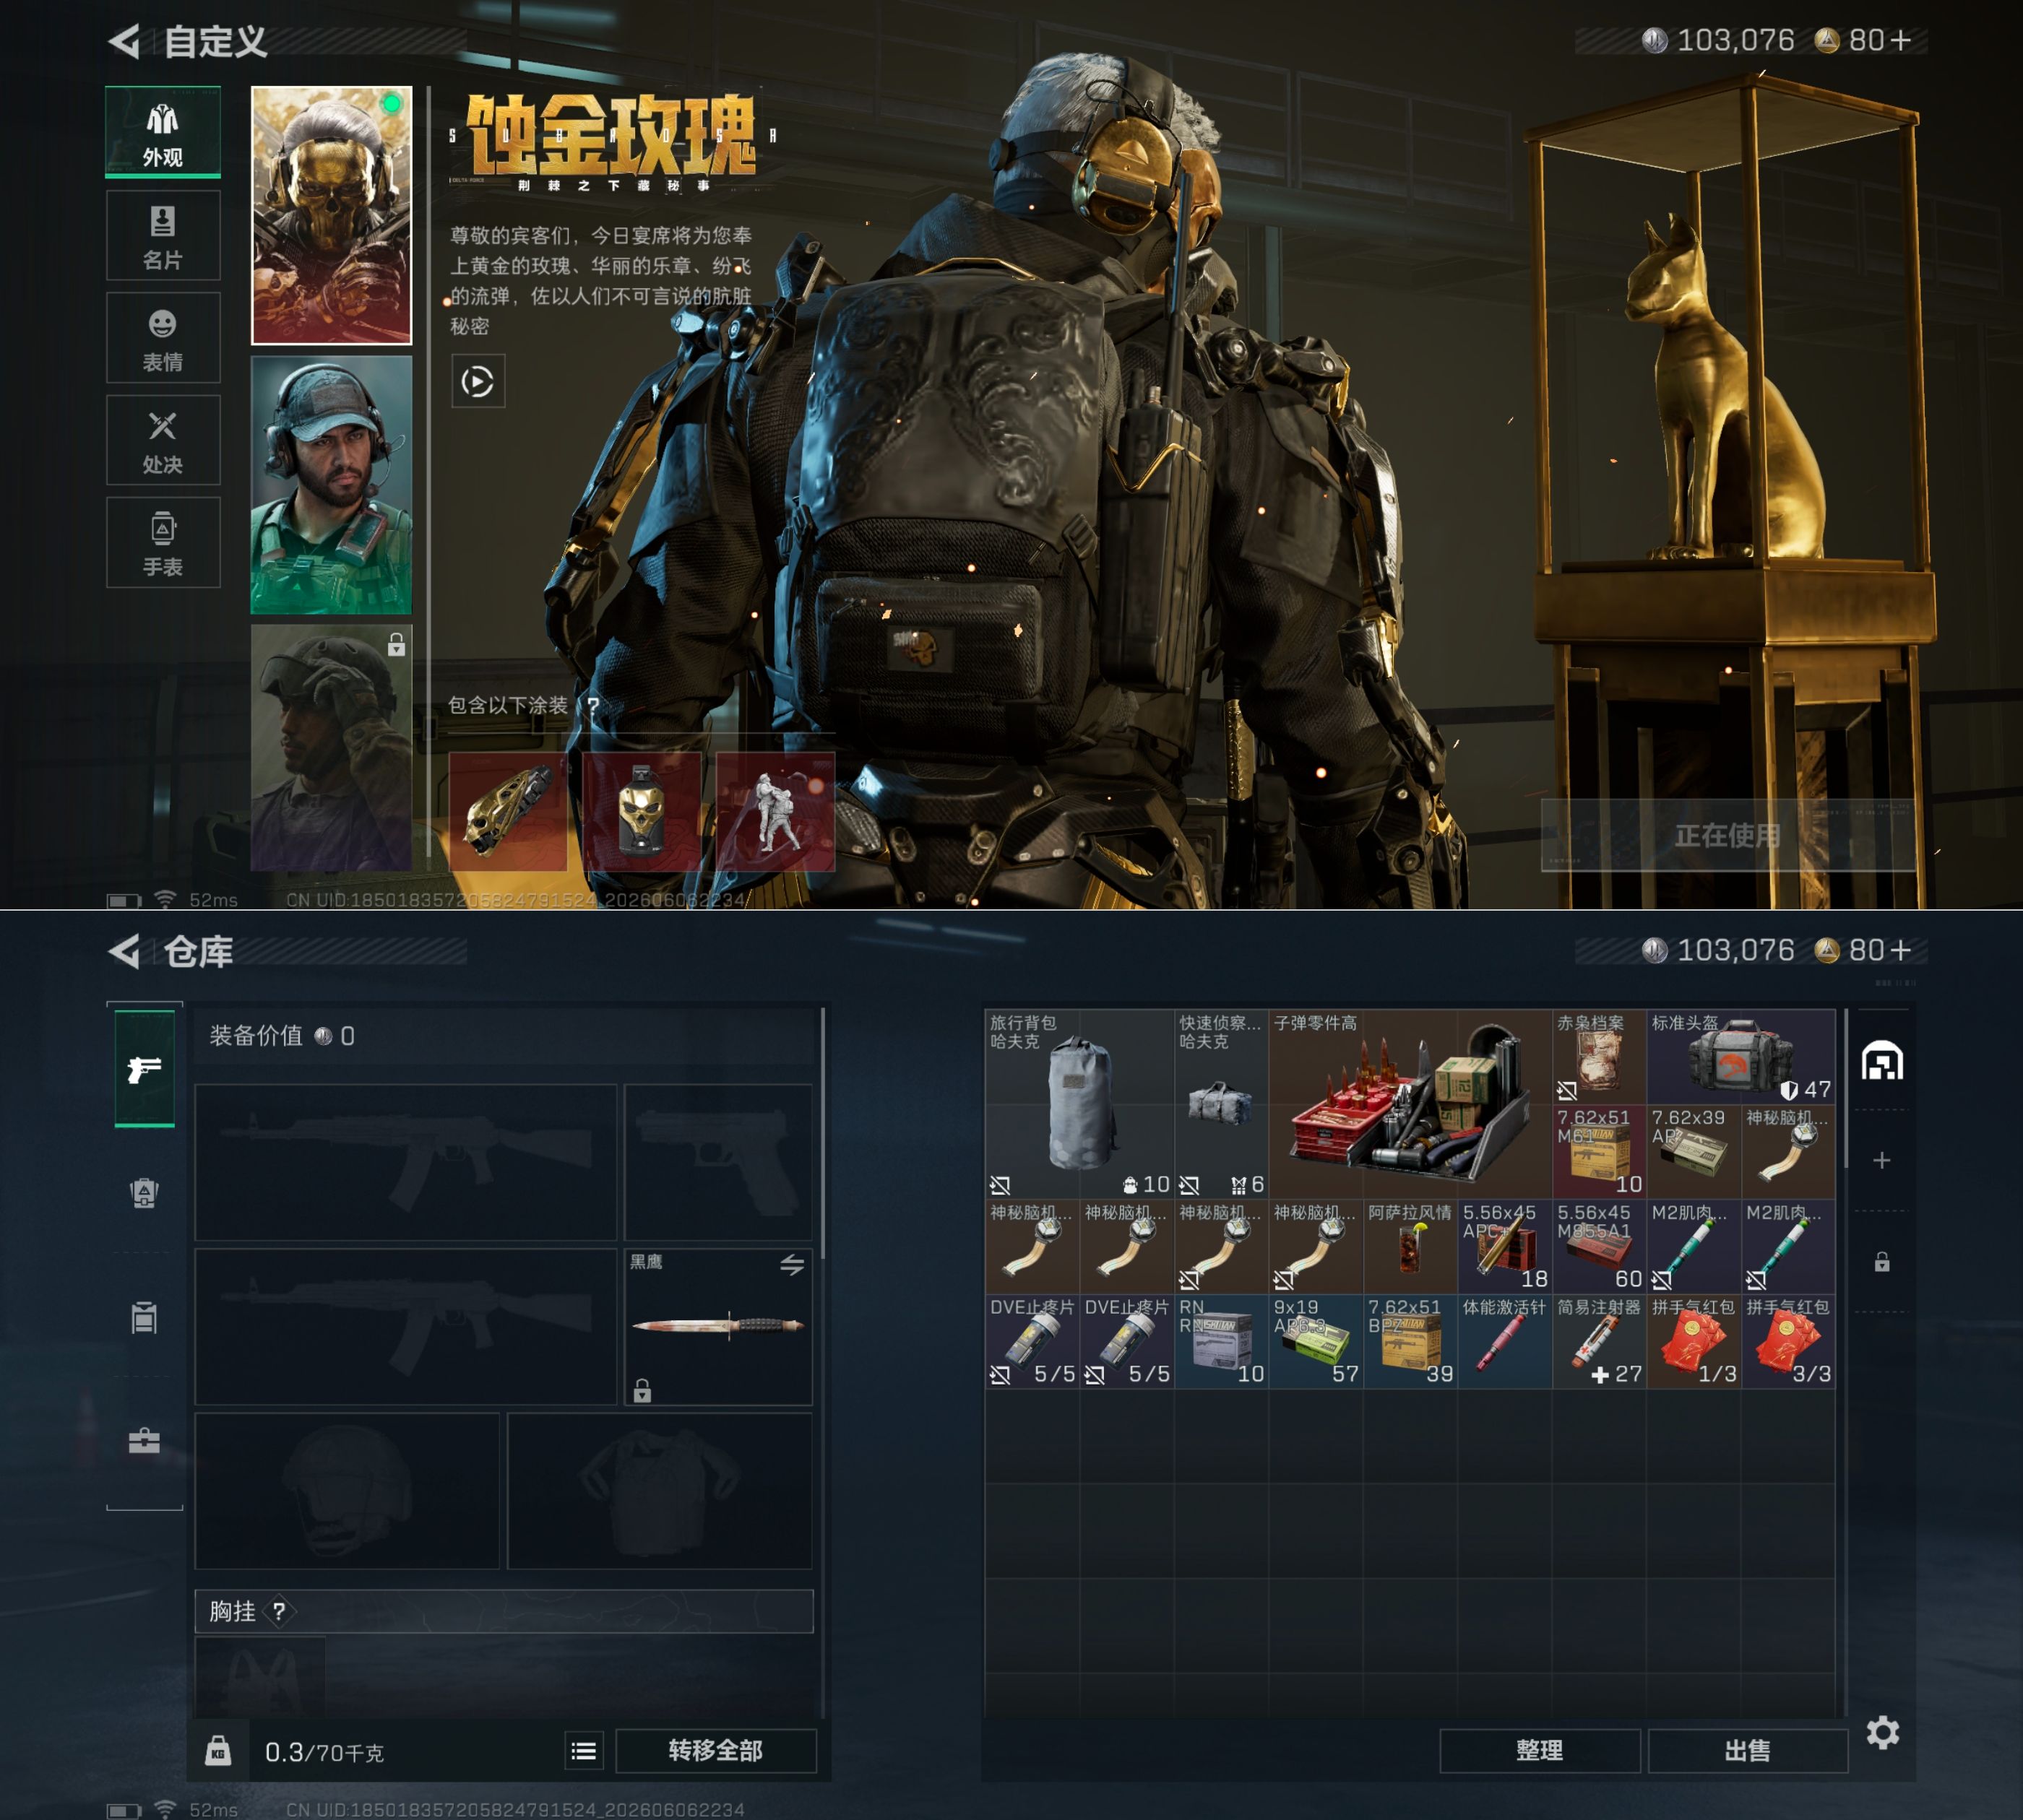The height and width of the screenshot is (1820, 2023).
Task: Play the 蚀金玫瑰 skin preview video
Action: (478, 381)
